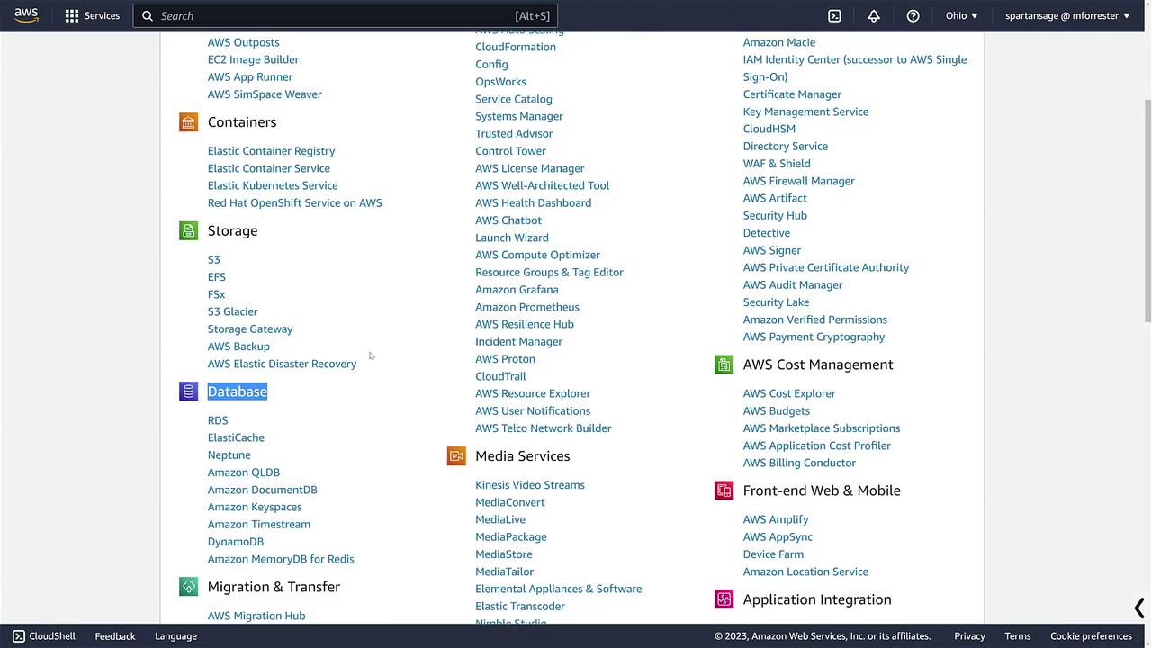Open the S3 service link

214,259
